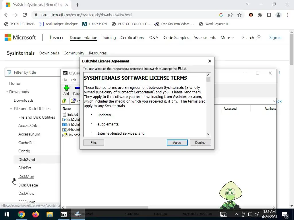Open the Chrome extensions puzzle icon
Screen dimensions: 294x220
pos(260,15)
